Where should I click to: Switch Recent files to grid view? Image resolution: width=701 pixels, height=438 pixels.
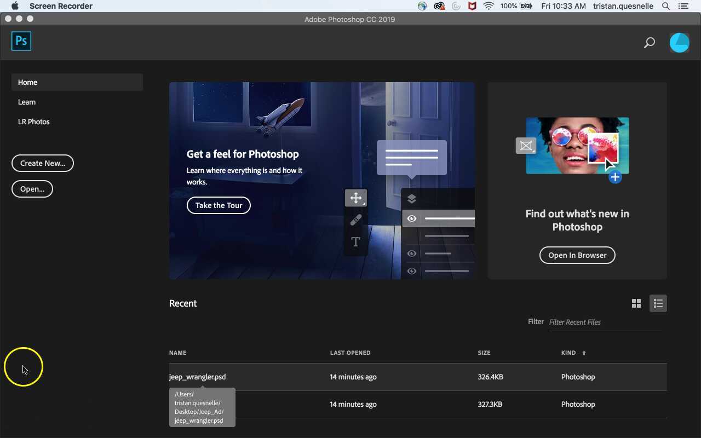point(636,303)
